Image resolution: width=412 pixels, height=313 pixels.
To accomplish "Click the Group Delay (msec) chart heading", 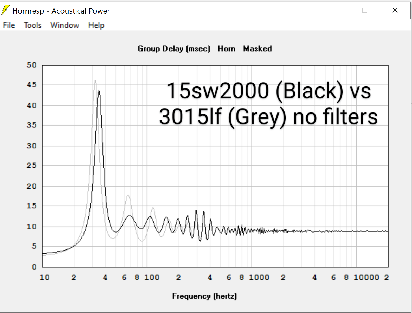I will pyautogui.click(x=174, y=49).
